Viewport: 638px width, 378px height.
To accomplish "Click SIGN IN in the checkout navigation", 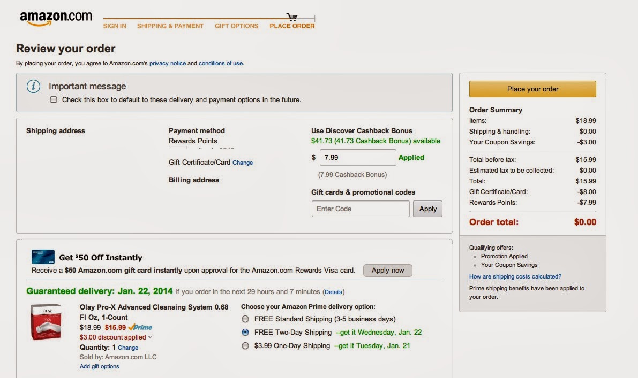I will (x=114, y=25).
